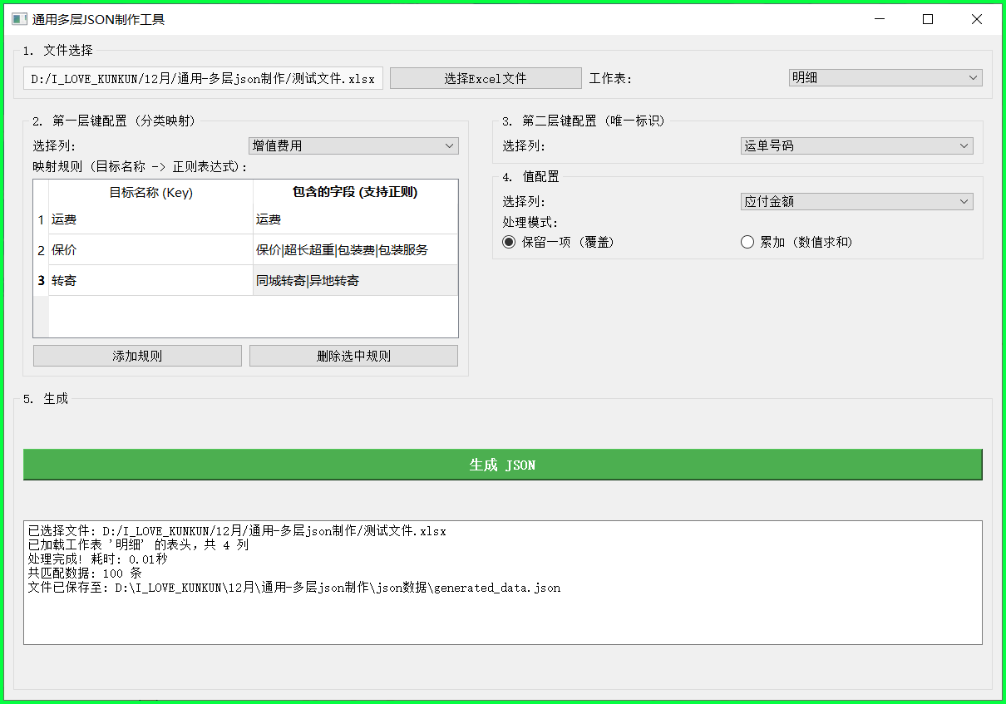Image resolution: width=1006 pixels, height=704 pixels.
Task: Expand the 应付金额 value column dropdown
Action: click(856, 201)
